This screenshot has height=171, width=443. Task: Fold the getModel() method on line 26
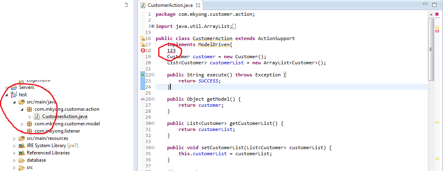153,99
